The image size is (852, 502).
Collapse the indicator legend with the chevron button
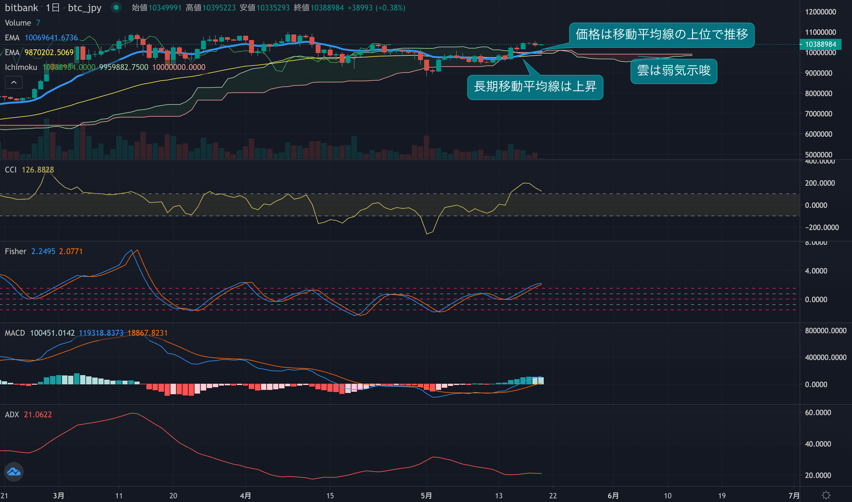tap(14, 82)
